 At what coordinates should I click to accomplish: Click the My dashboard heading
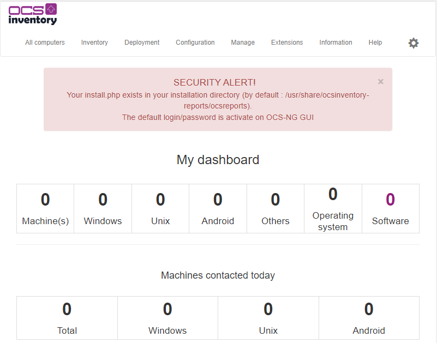coord(218,160)
